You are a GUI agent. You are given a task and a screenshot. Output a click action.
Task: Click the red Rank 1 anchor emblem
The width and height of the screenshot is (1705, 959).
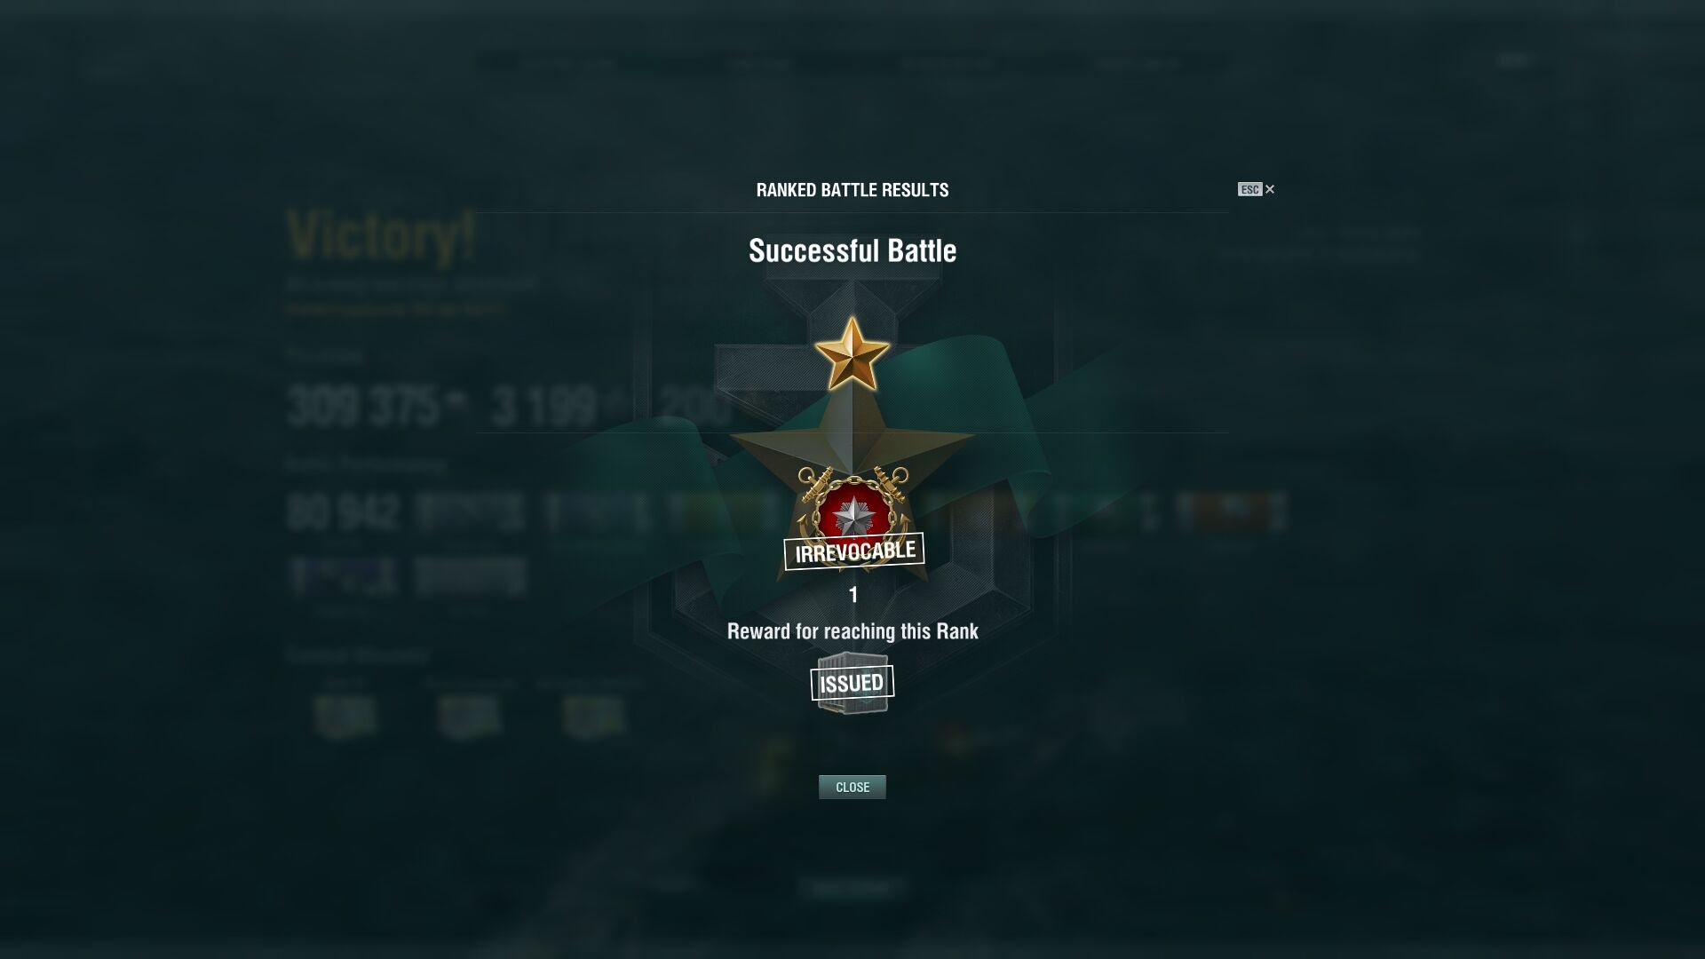[853, 511]
